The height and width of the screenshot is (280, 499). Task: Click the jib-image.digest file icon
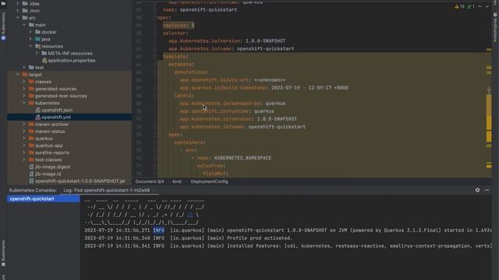tap(31, 166)
